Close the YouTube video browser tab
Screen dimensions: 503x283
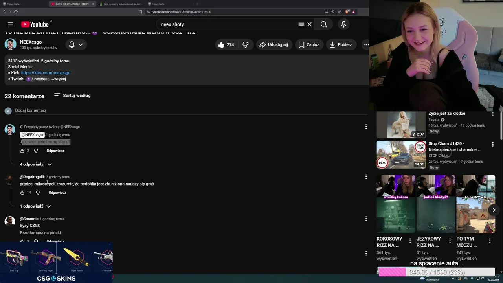[93, 4]
